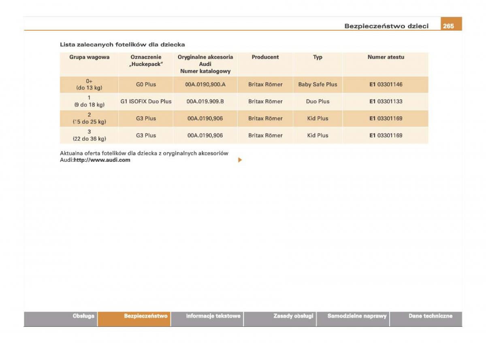Click the Producent column header
Image resolution: width=486 pixels, height=343 pixels.
[x=265, y=64]
